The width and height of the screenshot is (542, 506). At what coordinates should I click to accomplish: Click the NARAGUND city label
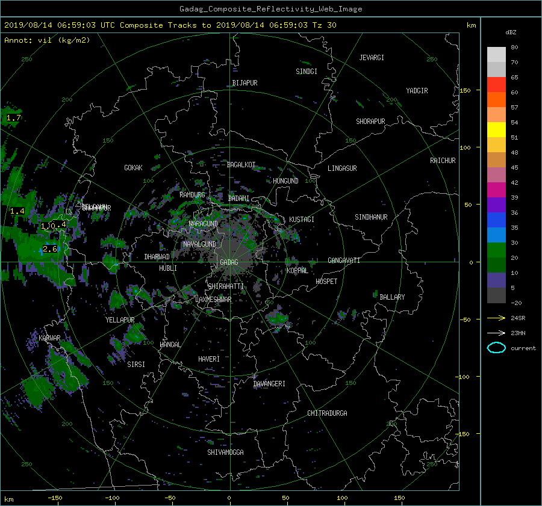pyautogui.click(x=204, y=224)
